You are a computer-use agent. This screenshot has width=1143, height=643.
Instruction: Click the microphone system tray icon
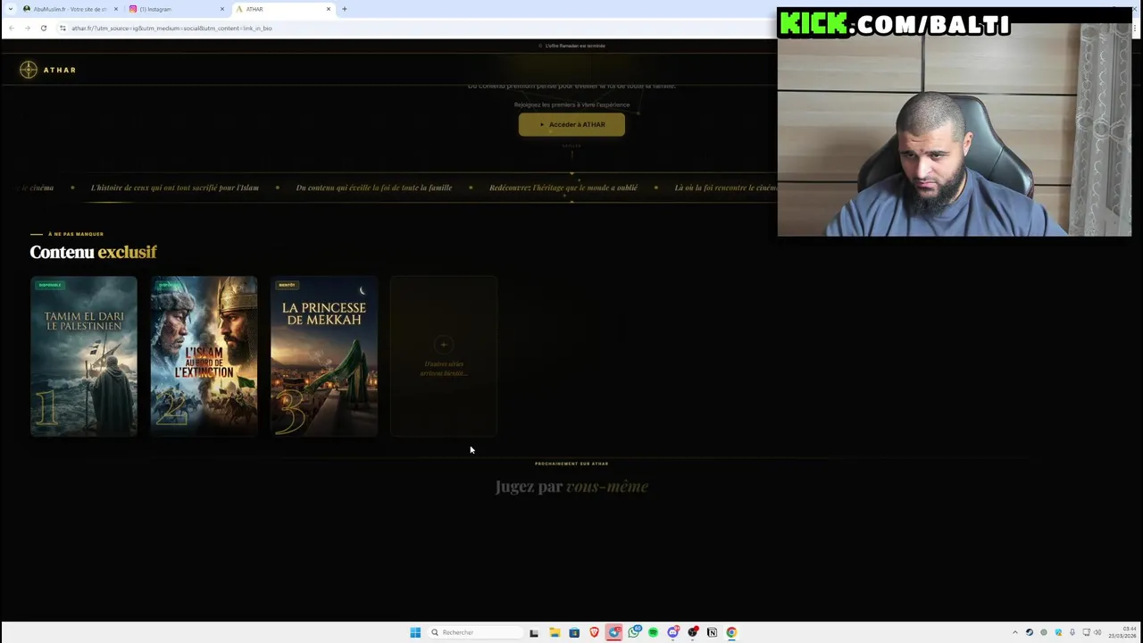1072,632
